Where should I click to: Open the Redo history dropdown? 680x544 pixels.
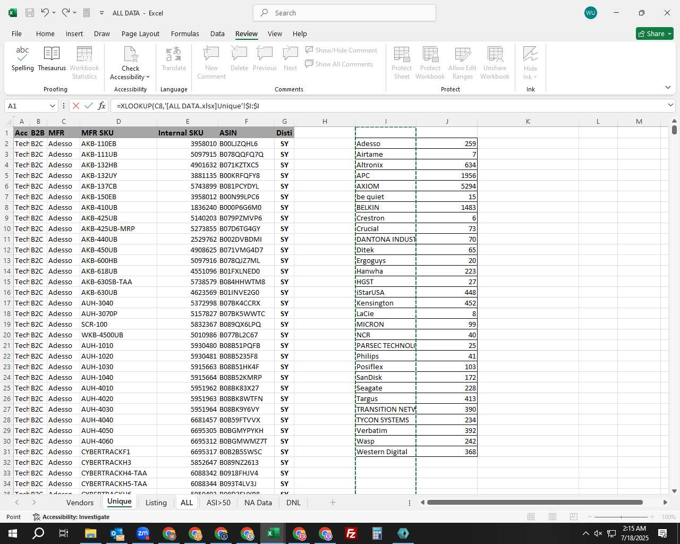pos(74,13)
